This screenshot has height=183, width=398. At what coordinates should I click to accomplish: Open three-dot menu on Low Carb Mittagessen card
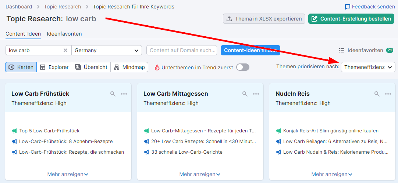coord(256,94)
